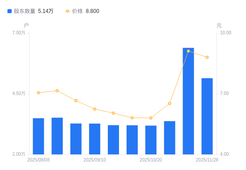Image resolution: width=246 pixels, height=170 pixels.
Task: Click the 户 axis unit label
Action: click(26, 25)
